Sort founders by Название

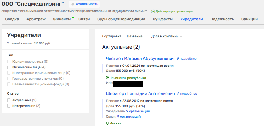(134, 36)
